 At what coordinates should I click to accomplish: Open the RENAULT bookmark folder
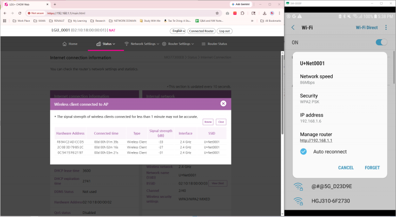tap(57, 21)
